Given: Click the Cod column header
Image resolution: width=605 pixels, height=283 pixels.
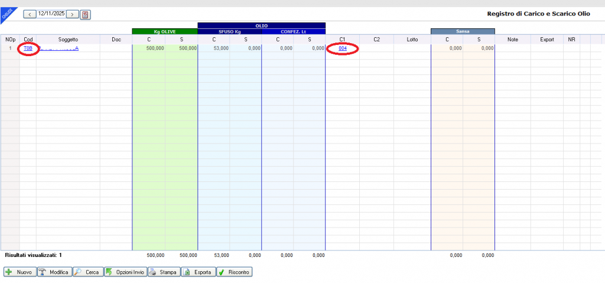Looking at the screenshot, I should pos(28,40).
